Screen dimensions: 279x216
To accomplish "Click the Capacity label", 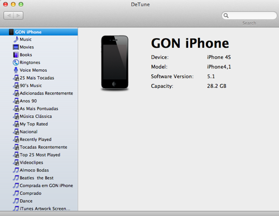I will [162, 86].
